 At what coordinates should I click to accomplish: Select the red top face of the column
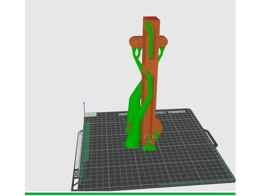tap(150, 18)
